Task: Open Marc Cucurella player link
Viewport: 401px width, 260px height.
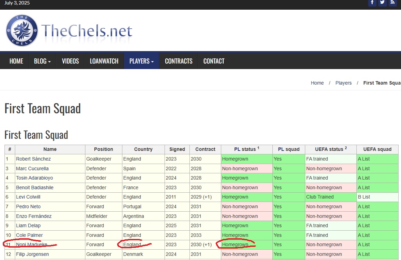Action: click(32, 168)
